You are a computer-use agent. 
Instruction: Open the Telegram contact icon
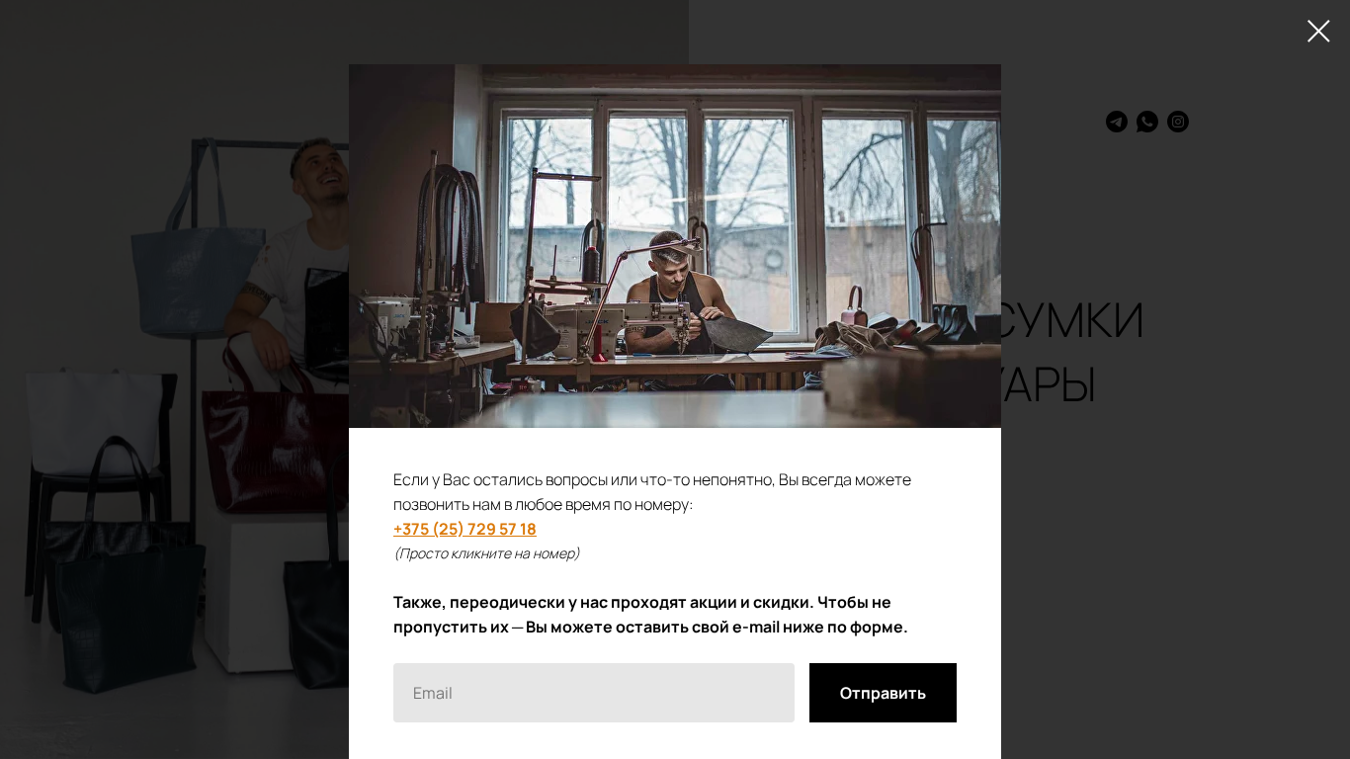point(1117,122)
